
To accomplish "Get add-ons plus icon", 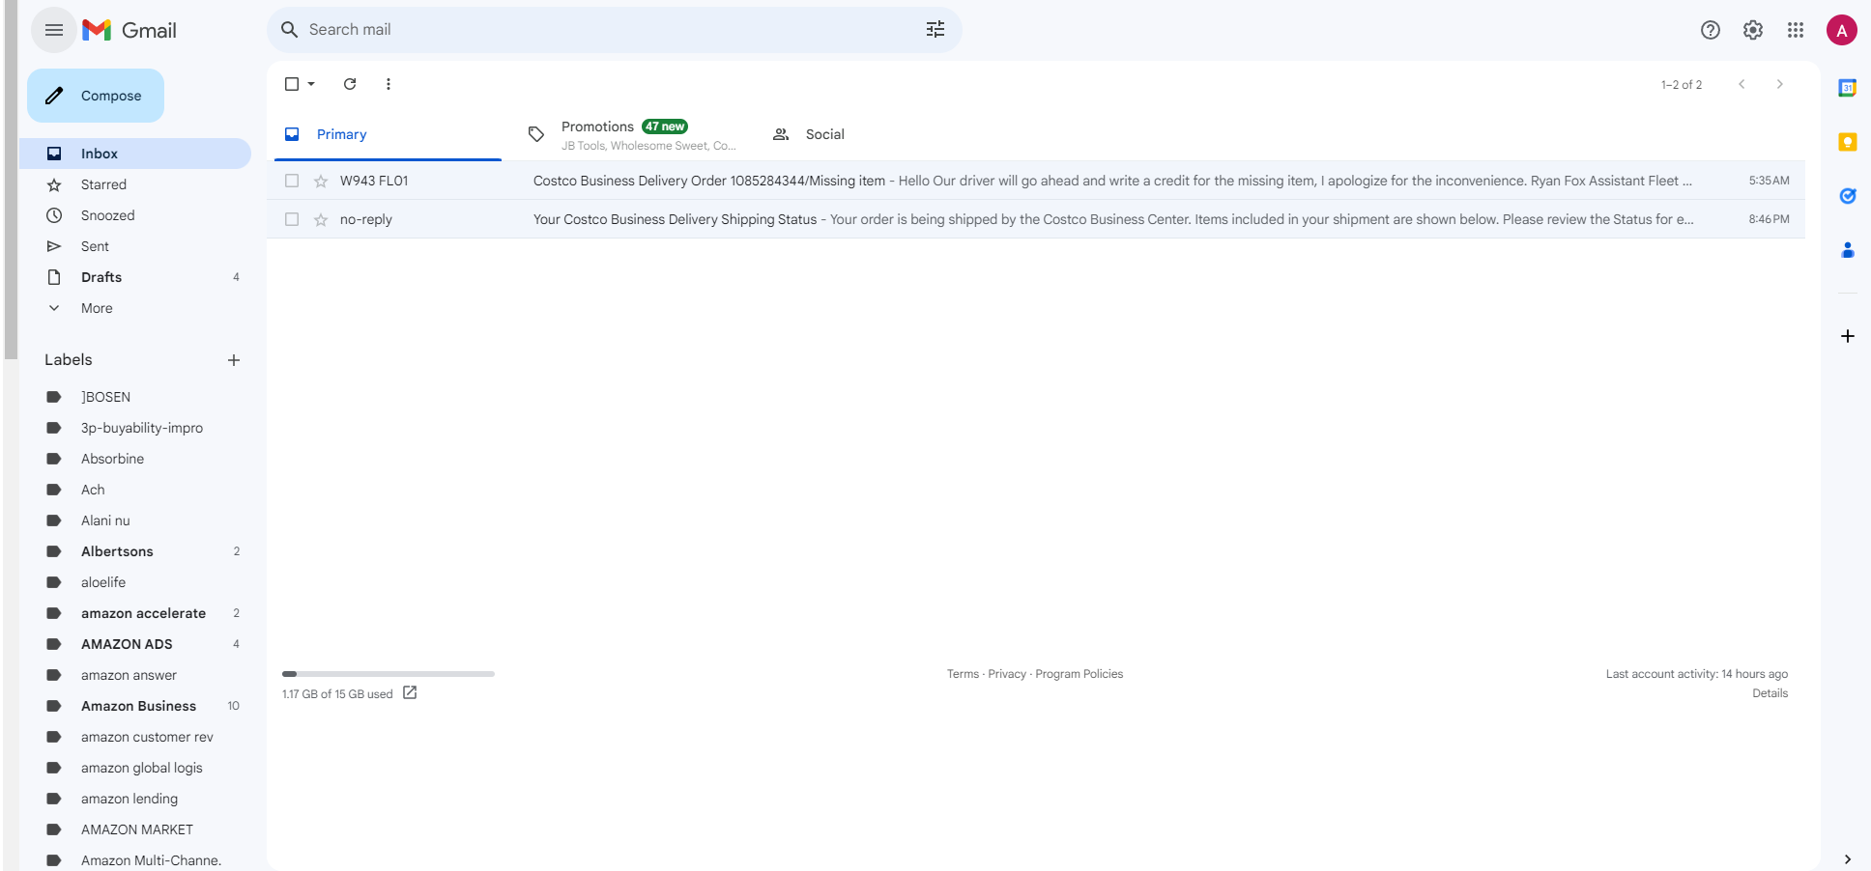I will [x=1848, y=336].
